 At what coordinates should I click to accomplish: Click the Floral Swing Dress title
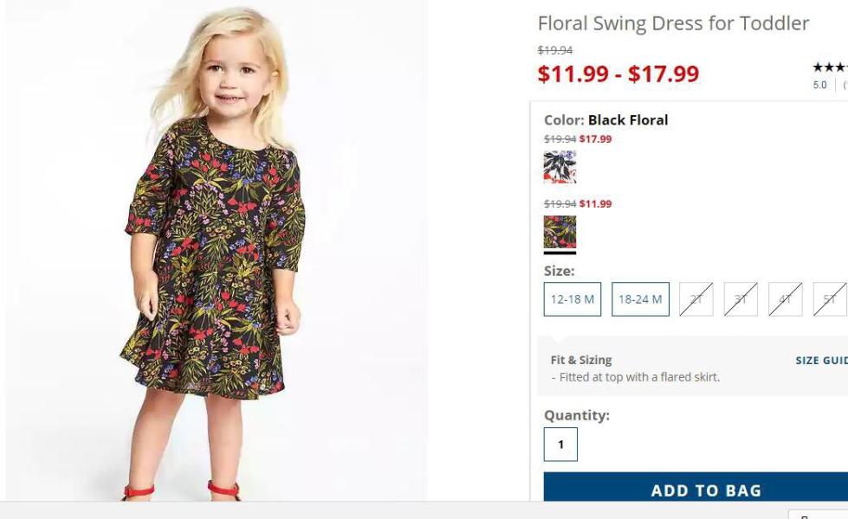673,23
